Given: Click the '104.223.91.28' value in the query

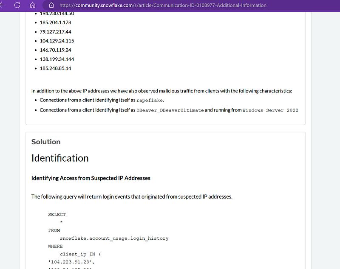Looking at the screenshot, I should [71, 262].
